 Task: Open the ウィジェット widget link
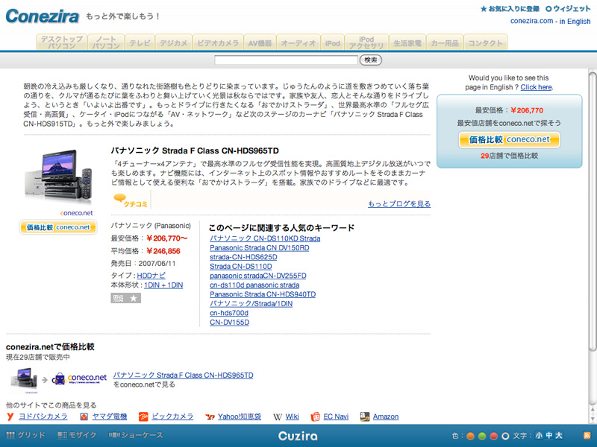point(568,8)
